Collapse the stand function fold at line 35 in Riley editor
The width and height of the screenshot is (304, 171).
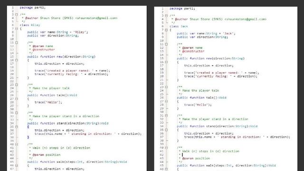click(17, 127)
